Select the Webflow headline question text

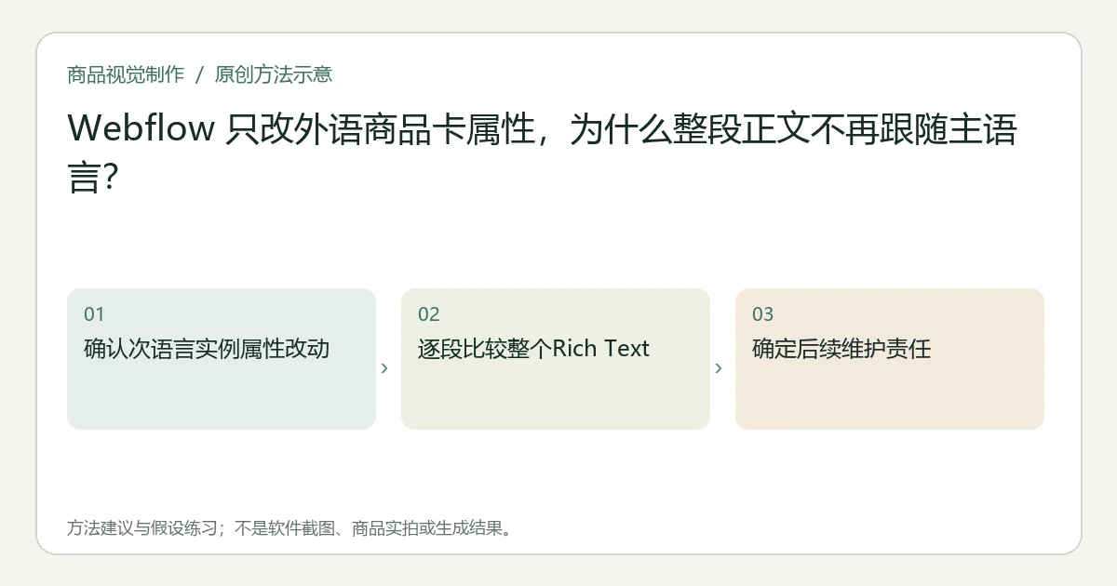click(542, 153)
